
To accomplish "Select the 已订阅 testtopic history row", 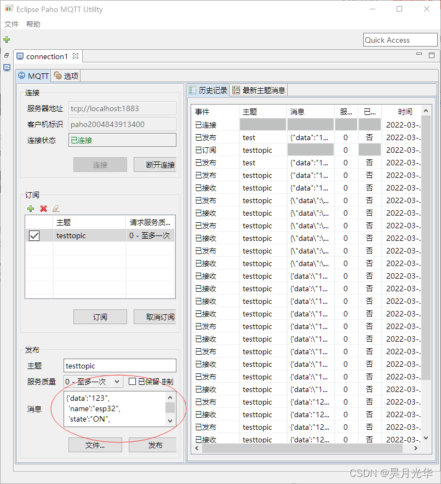I will (306, 151).
